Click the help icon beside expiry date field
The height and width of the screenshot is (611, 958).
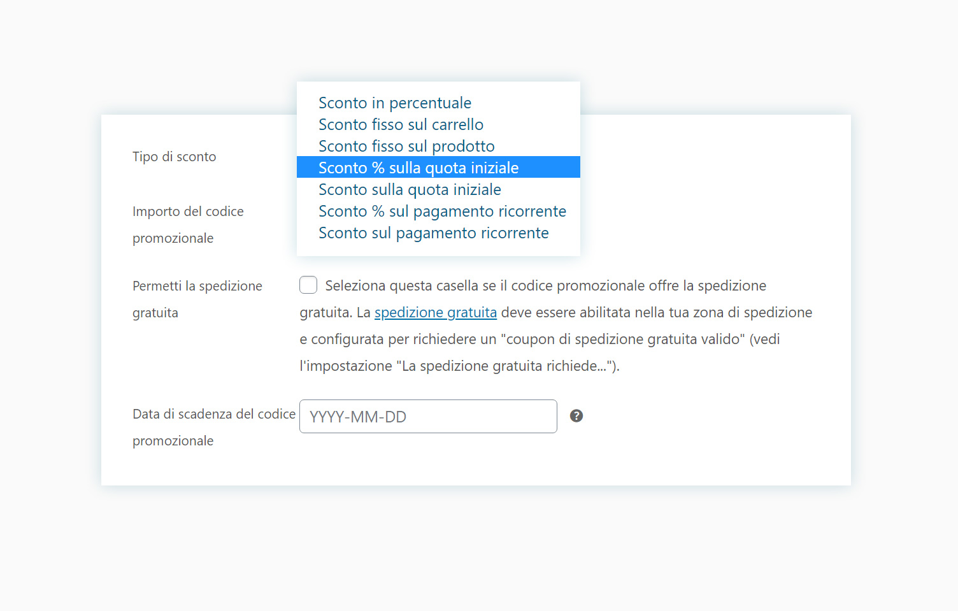pos(576,416)
